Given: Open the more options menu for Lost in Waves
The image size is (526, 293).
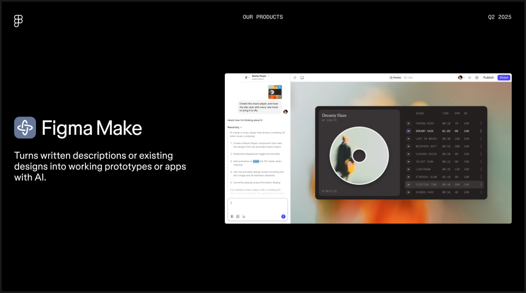Looking at the screenshot, I should [481, 139].
